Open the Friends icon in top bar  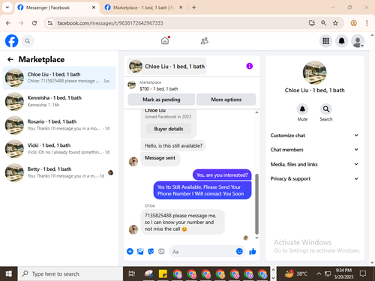(205, 40)
